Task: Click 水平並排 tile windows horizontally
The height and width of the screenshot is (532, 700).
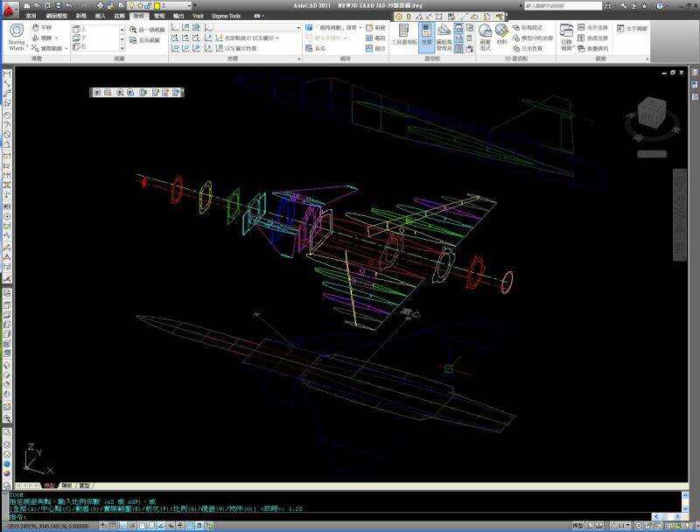Action: [593, 28]
